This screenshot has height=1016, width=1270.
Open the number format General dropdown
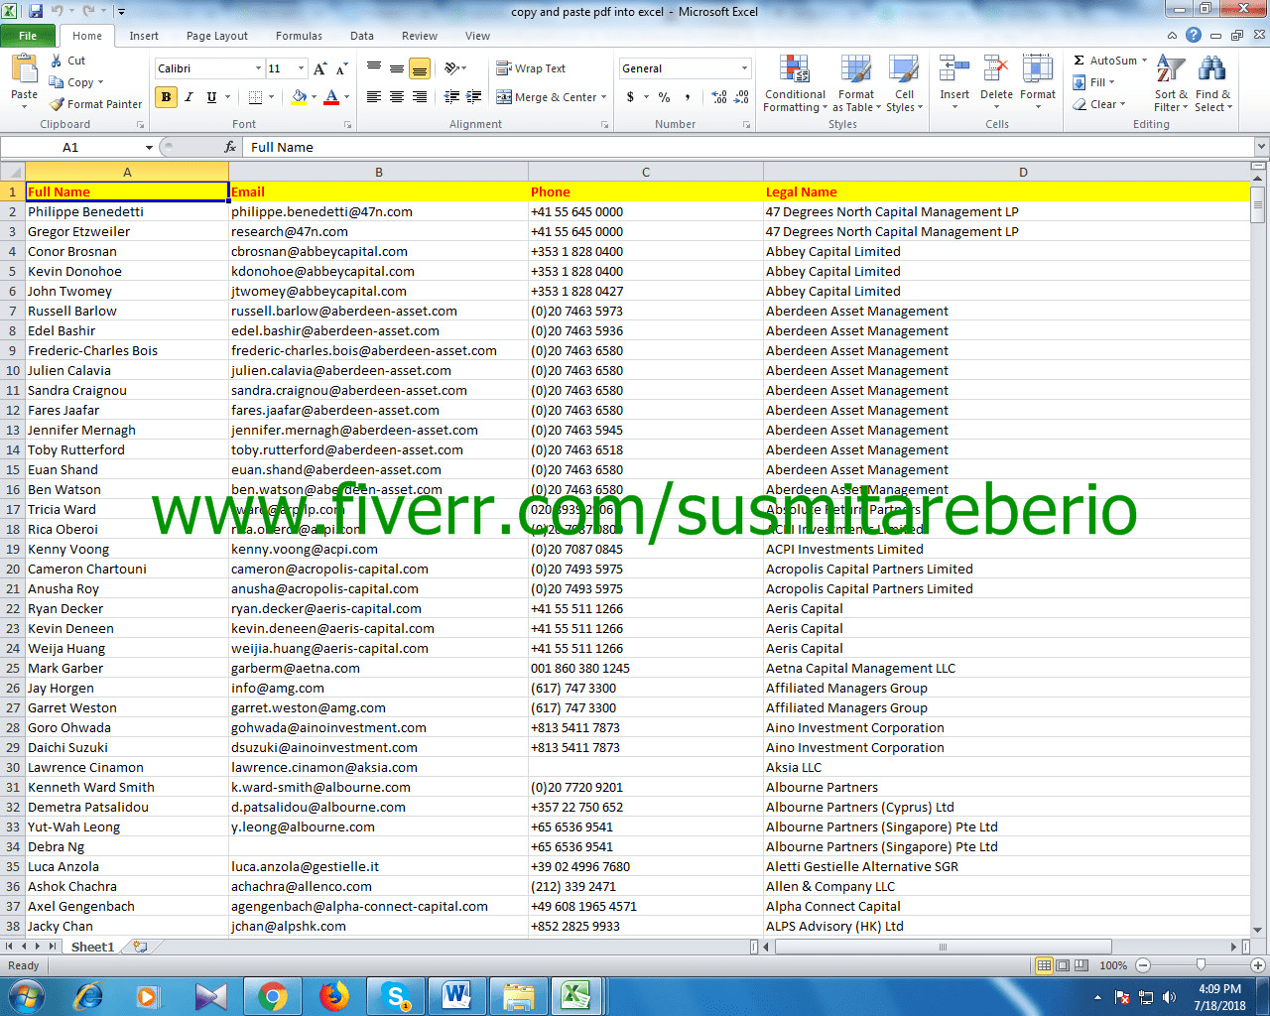tap(744, 68)
